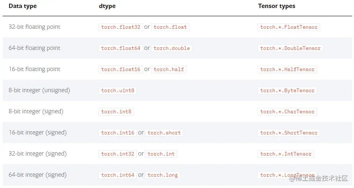
Task: Click the torch.int32 dtype code
Action: 117,154
